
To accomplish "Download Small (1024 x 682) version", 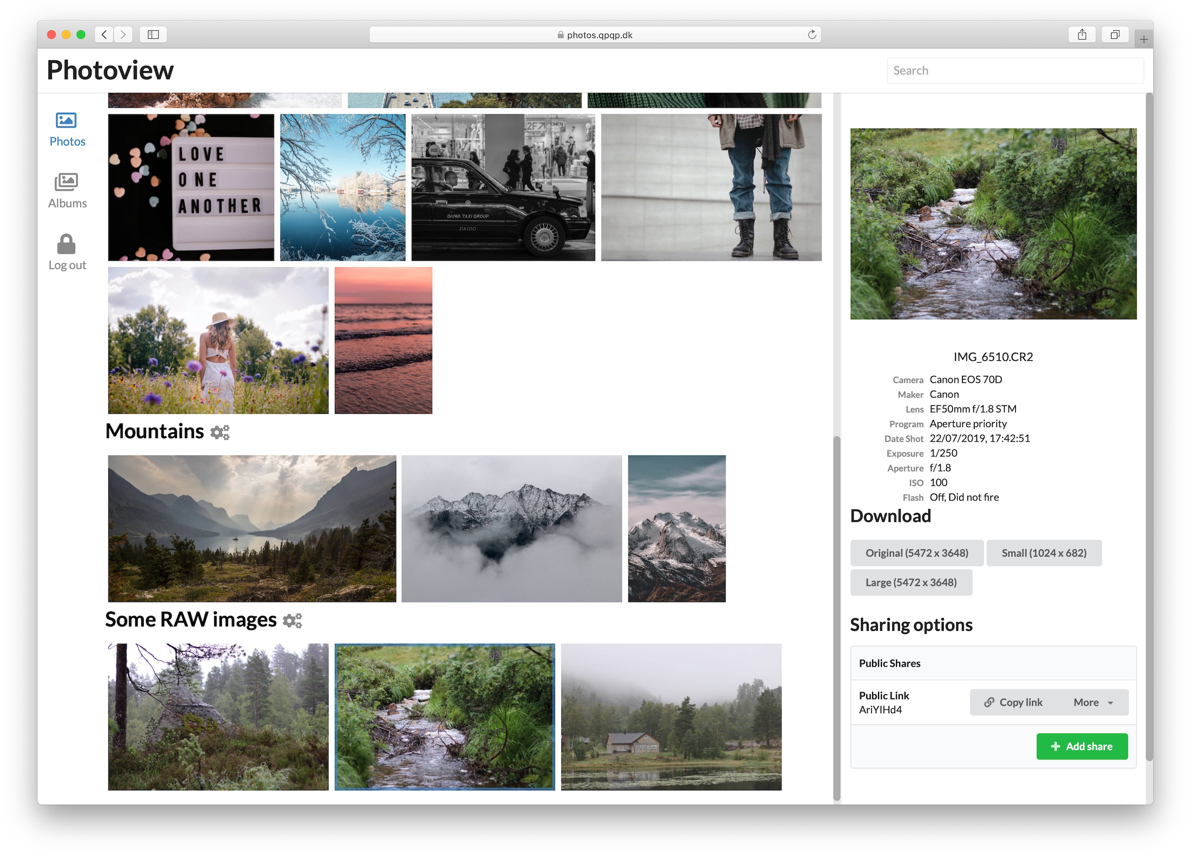I will [1044, 553].
